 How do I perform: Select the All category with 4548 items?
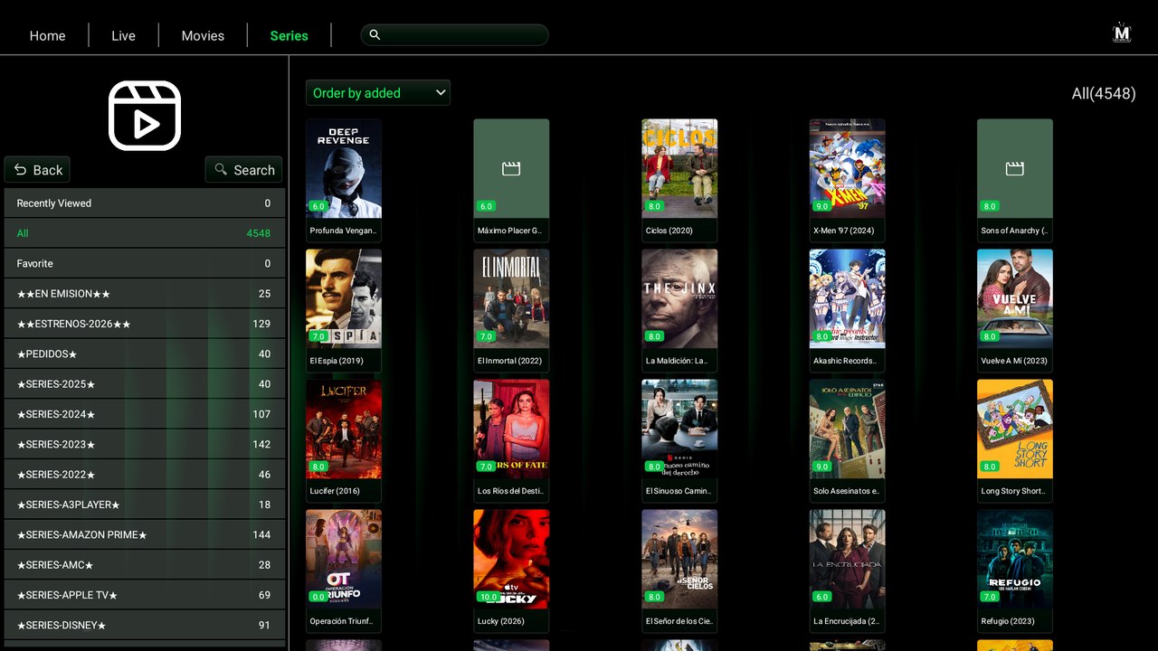[x=145, y=233]
